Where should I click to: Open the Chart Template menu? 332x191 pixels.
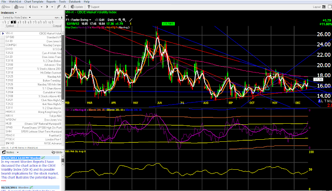point(34,2)
